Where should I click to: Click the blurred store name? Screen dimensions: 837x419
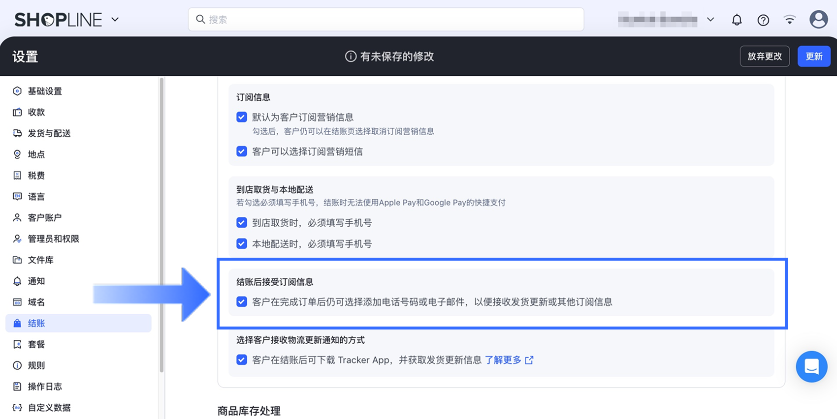click(658, 20)
